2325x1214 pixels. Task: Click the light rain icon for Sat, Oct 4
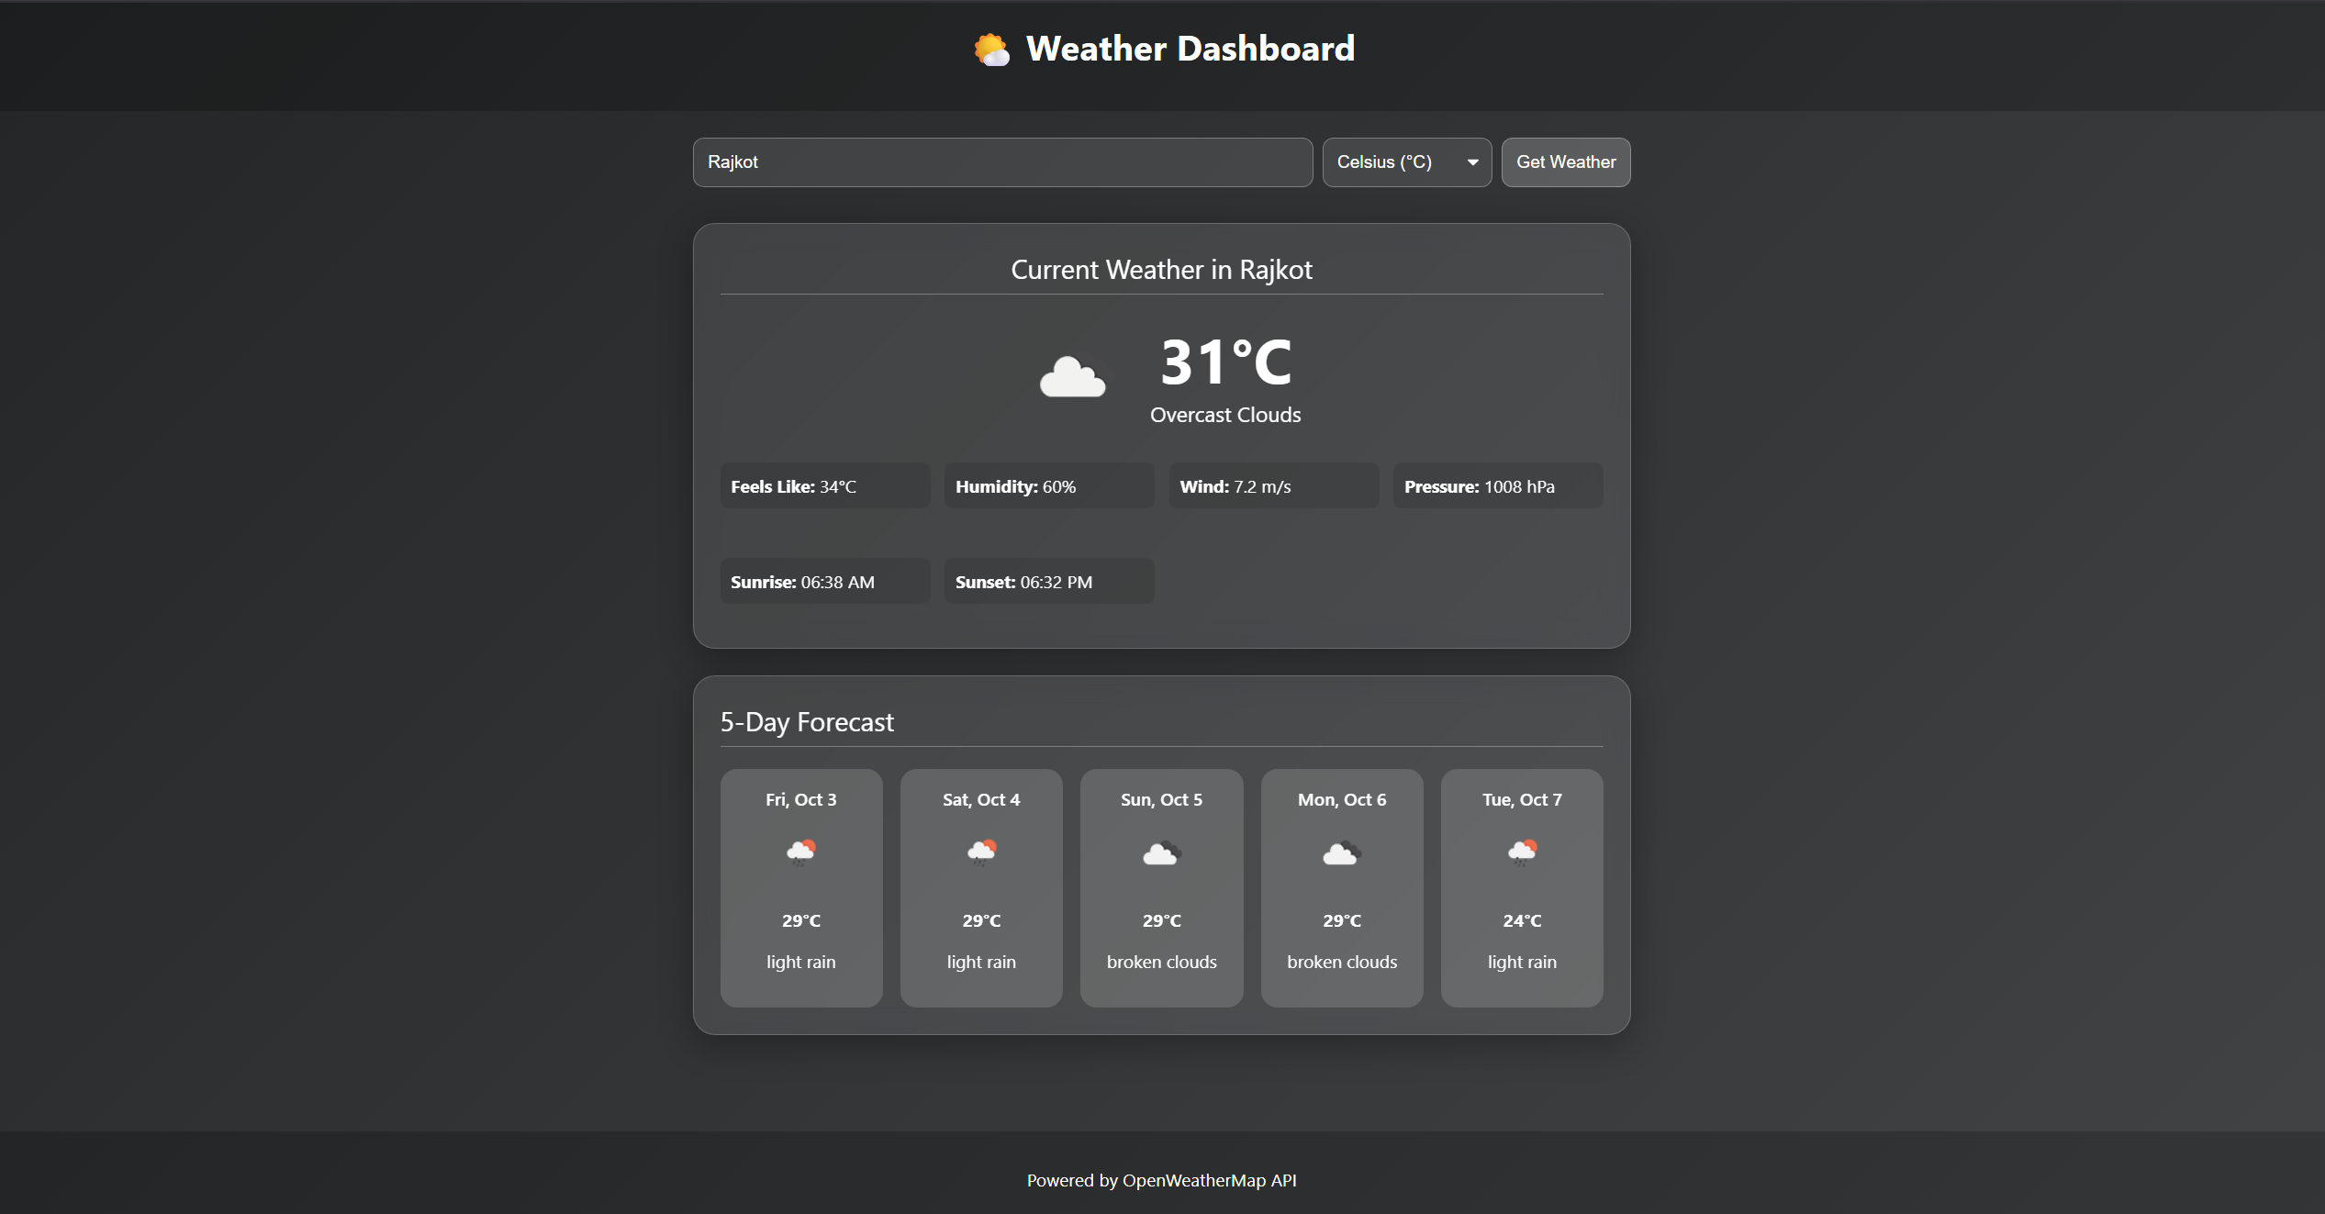tap(980, 852)
